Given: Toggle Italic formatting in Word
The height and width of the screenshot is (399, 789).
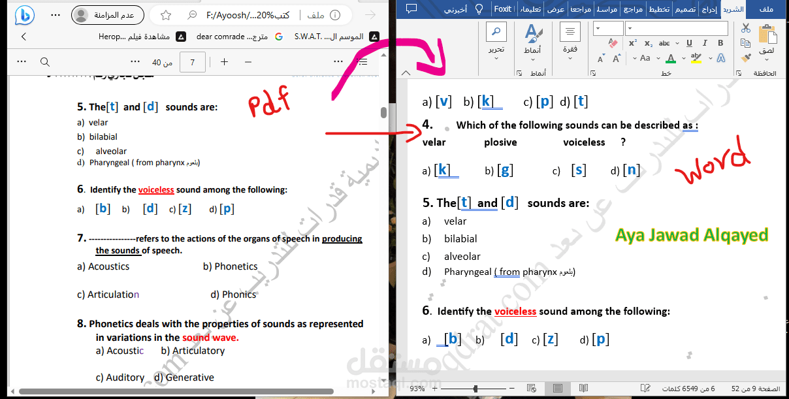Looking at the screenshot, I should pos(705,43).
